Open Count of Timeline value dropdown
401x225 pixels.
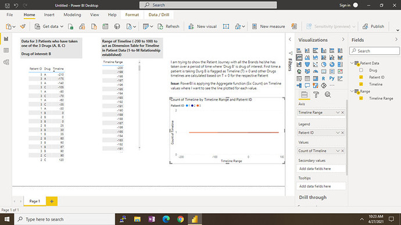pyautogui.click(x=338, y=151)
